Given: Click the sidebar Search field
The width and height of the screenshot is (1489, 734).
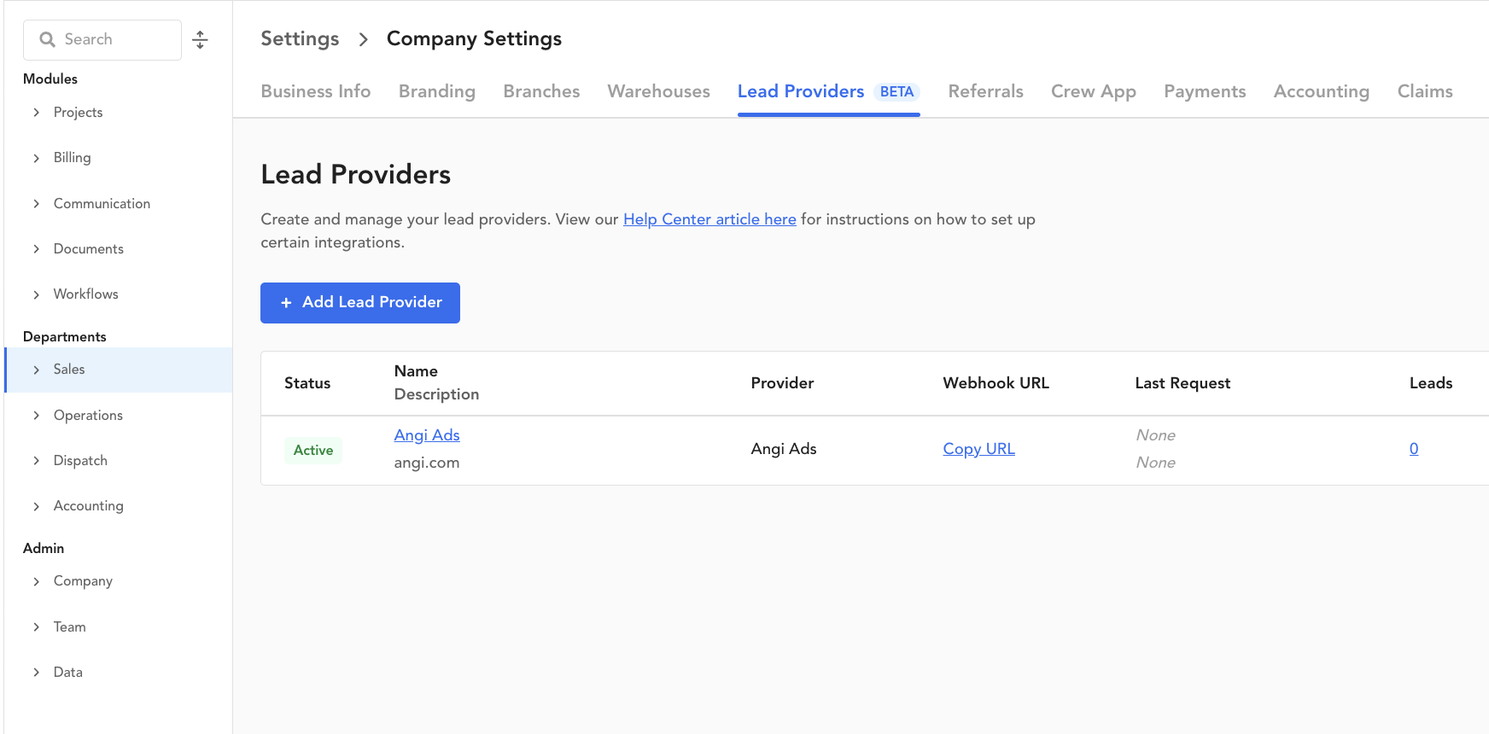Looking at the screenshot, I should (111, 40).
